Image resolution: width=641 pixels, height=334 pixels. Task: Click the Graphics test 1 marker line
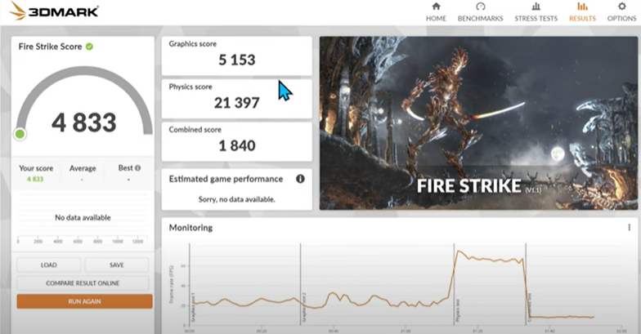coord(190,284)
